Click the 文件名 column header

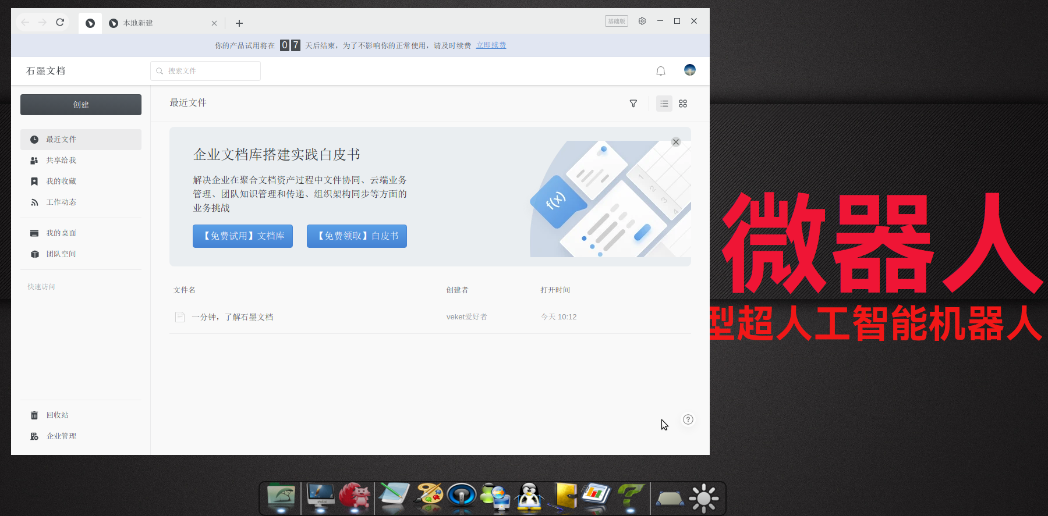(185, 290)
